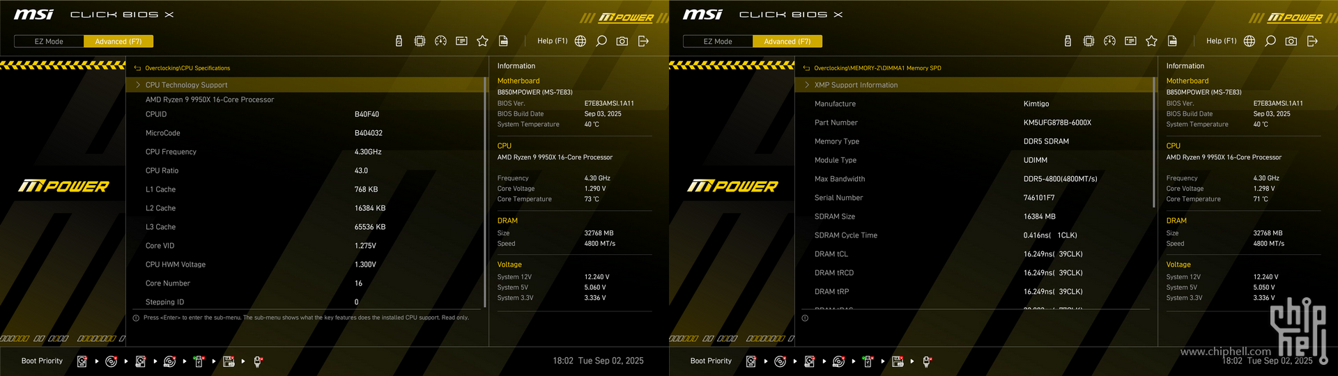Select the Core VID row
1338x376 pixels.
tap(305, 246)
